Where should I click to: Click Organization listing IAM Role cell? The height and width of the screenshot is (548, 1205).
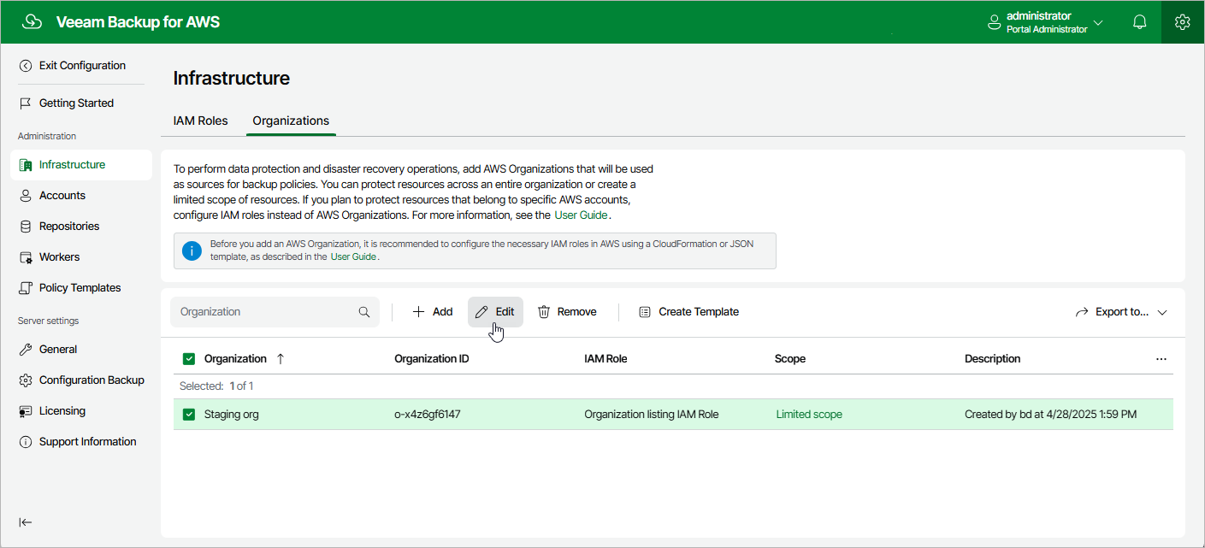(652, 415)
